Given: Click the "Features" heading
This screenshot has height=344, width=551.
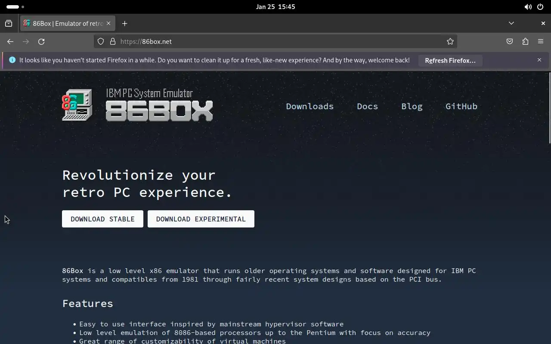Looking at the screenshot, I should (x=88, y=304).
